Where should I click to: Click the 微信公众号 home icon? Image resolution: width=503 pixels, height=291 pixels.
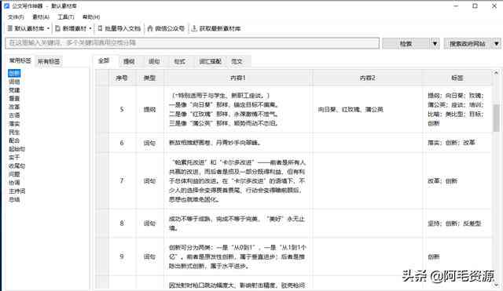(150, 28)
